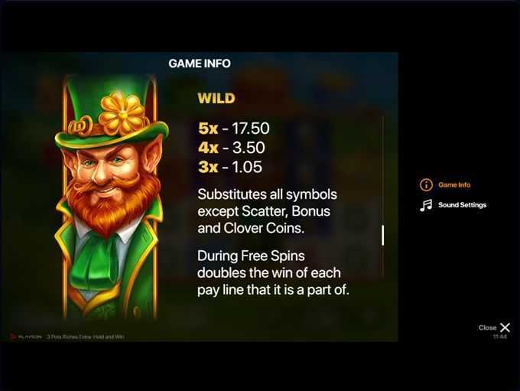Open the Game Info menu label
The height and width of the screenshot is (391, 520).
[x=454, y=185]
